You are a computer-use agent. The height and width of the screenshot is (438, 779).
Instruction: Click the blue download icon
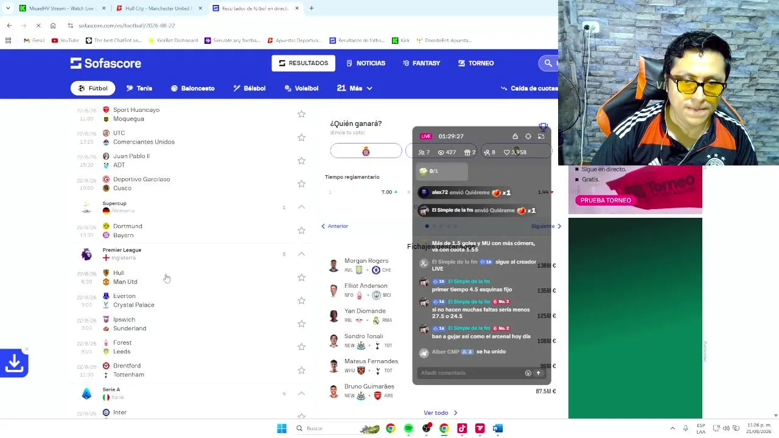pyautogui.click(x=14, y=363)
